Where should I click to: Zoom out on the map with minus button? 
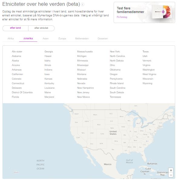[x=171, y=175]
